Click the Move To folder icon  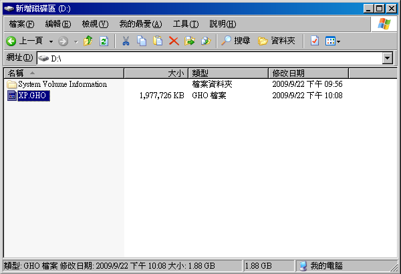[190, 41]
